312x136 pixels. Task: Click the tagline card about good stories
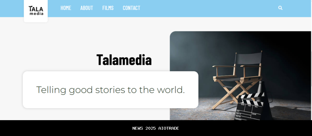pos(111,90)
